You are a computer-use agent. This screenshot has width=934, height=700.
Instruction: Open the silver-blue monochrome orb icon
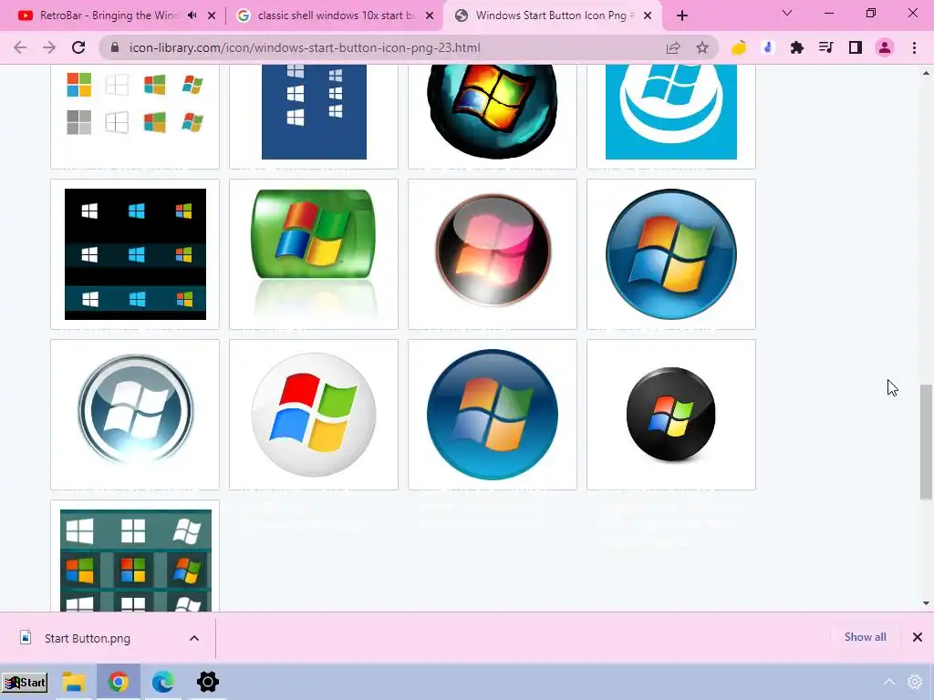point(135,409)
